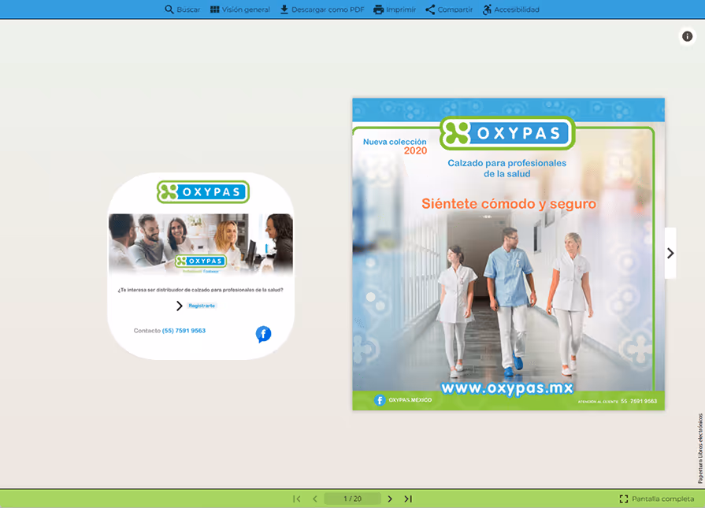Click the distributor question text on card
This screenshot has height=508, width=705.
pos(201,290)
